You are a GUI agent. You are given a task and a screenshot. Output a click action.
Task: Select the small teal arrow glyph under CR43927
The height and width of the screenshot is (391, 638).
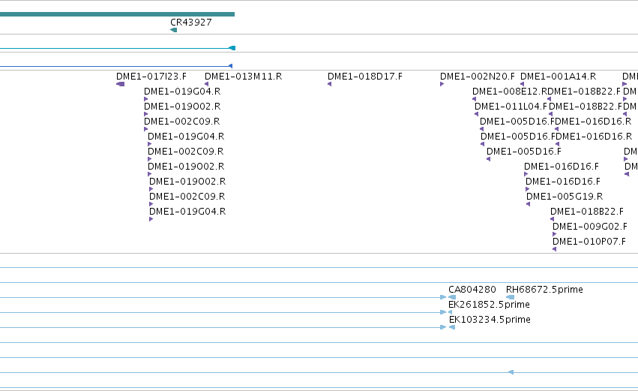173,30
